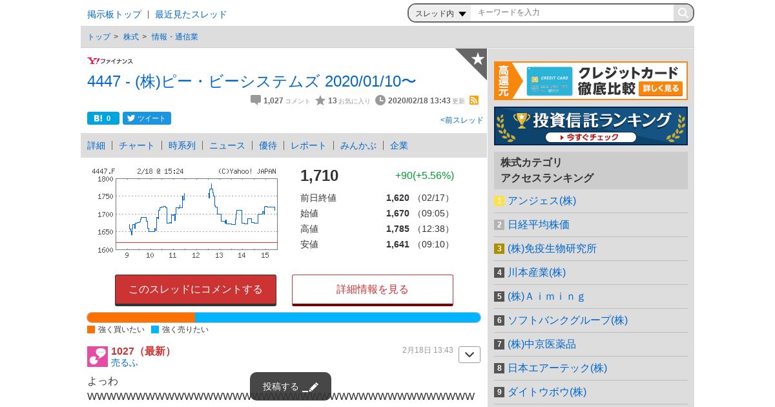Open ranking item 川本産業(株)
The height and width of the screenshot is (407, 775).
537,273
